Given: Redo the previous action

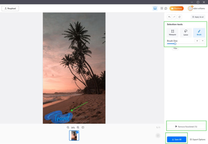Looking at the screenshot, I should point(174,17).
